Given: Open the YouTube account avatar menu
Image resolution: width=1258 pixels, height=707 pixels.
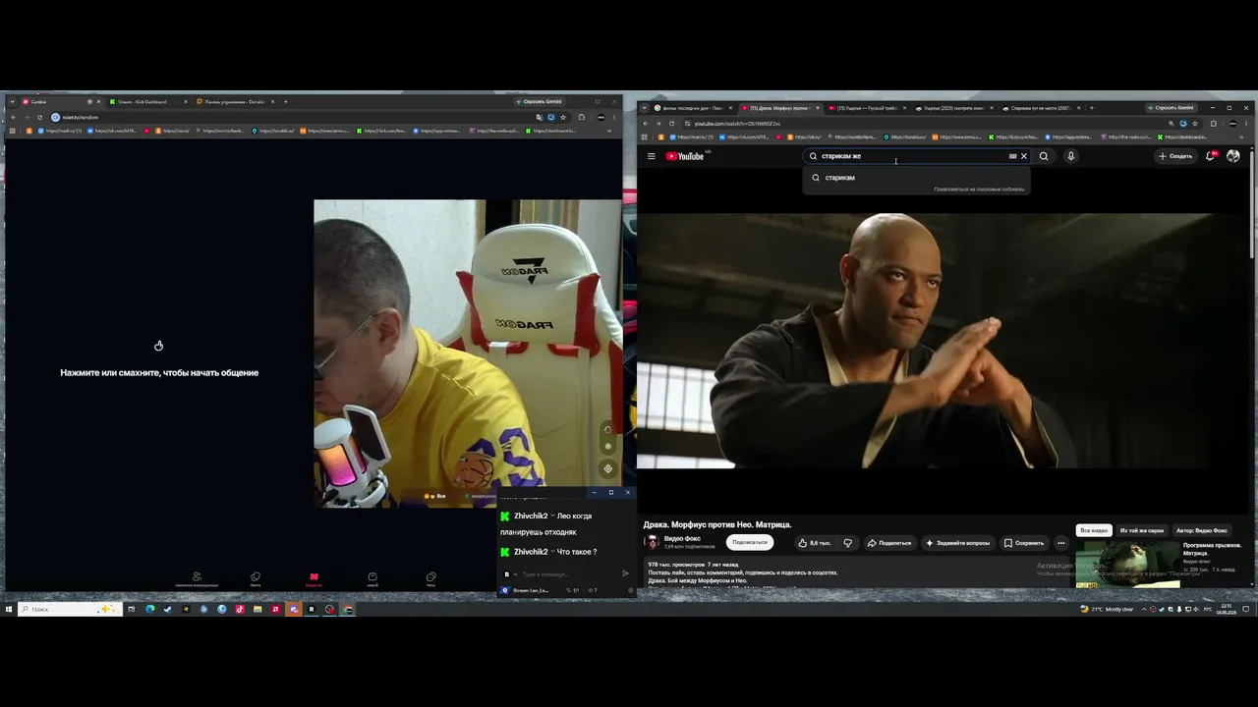Looking at the screenshot, I should pos(1233,156).
